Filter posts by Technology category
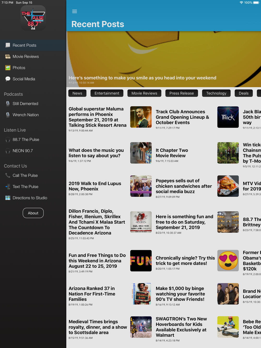Image resolution: width=261 pixels, height=348 pixels. (x=216, y=93)
